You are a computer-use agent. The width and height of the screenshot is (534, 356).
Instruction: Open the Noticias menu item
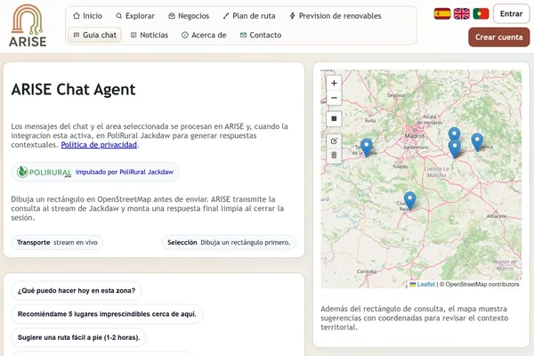[150, 35]
